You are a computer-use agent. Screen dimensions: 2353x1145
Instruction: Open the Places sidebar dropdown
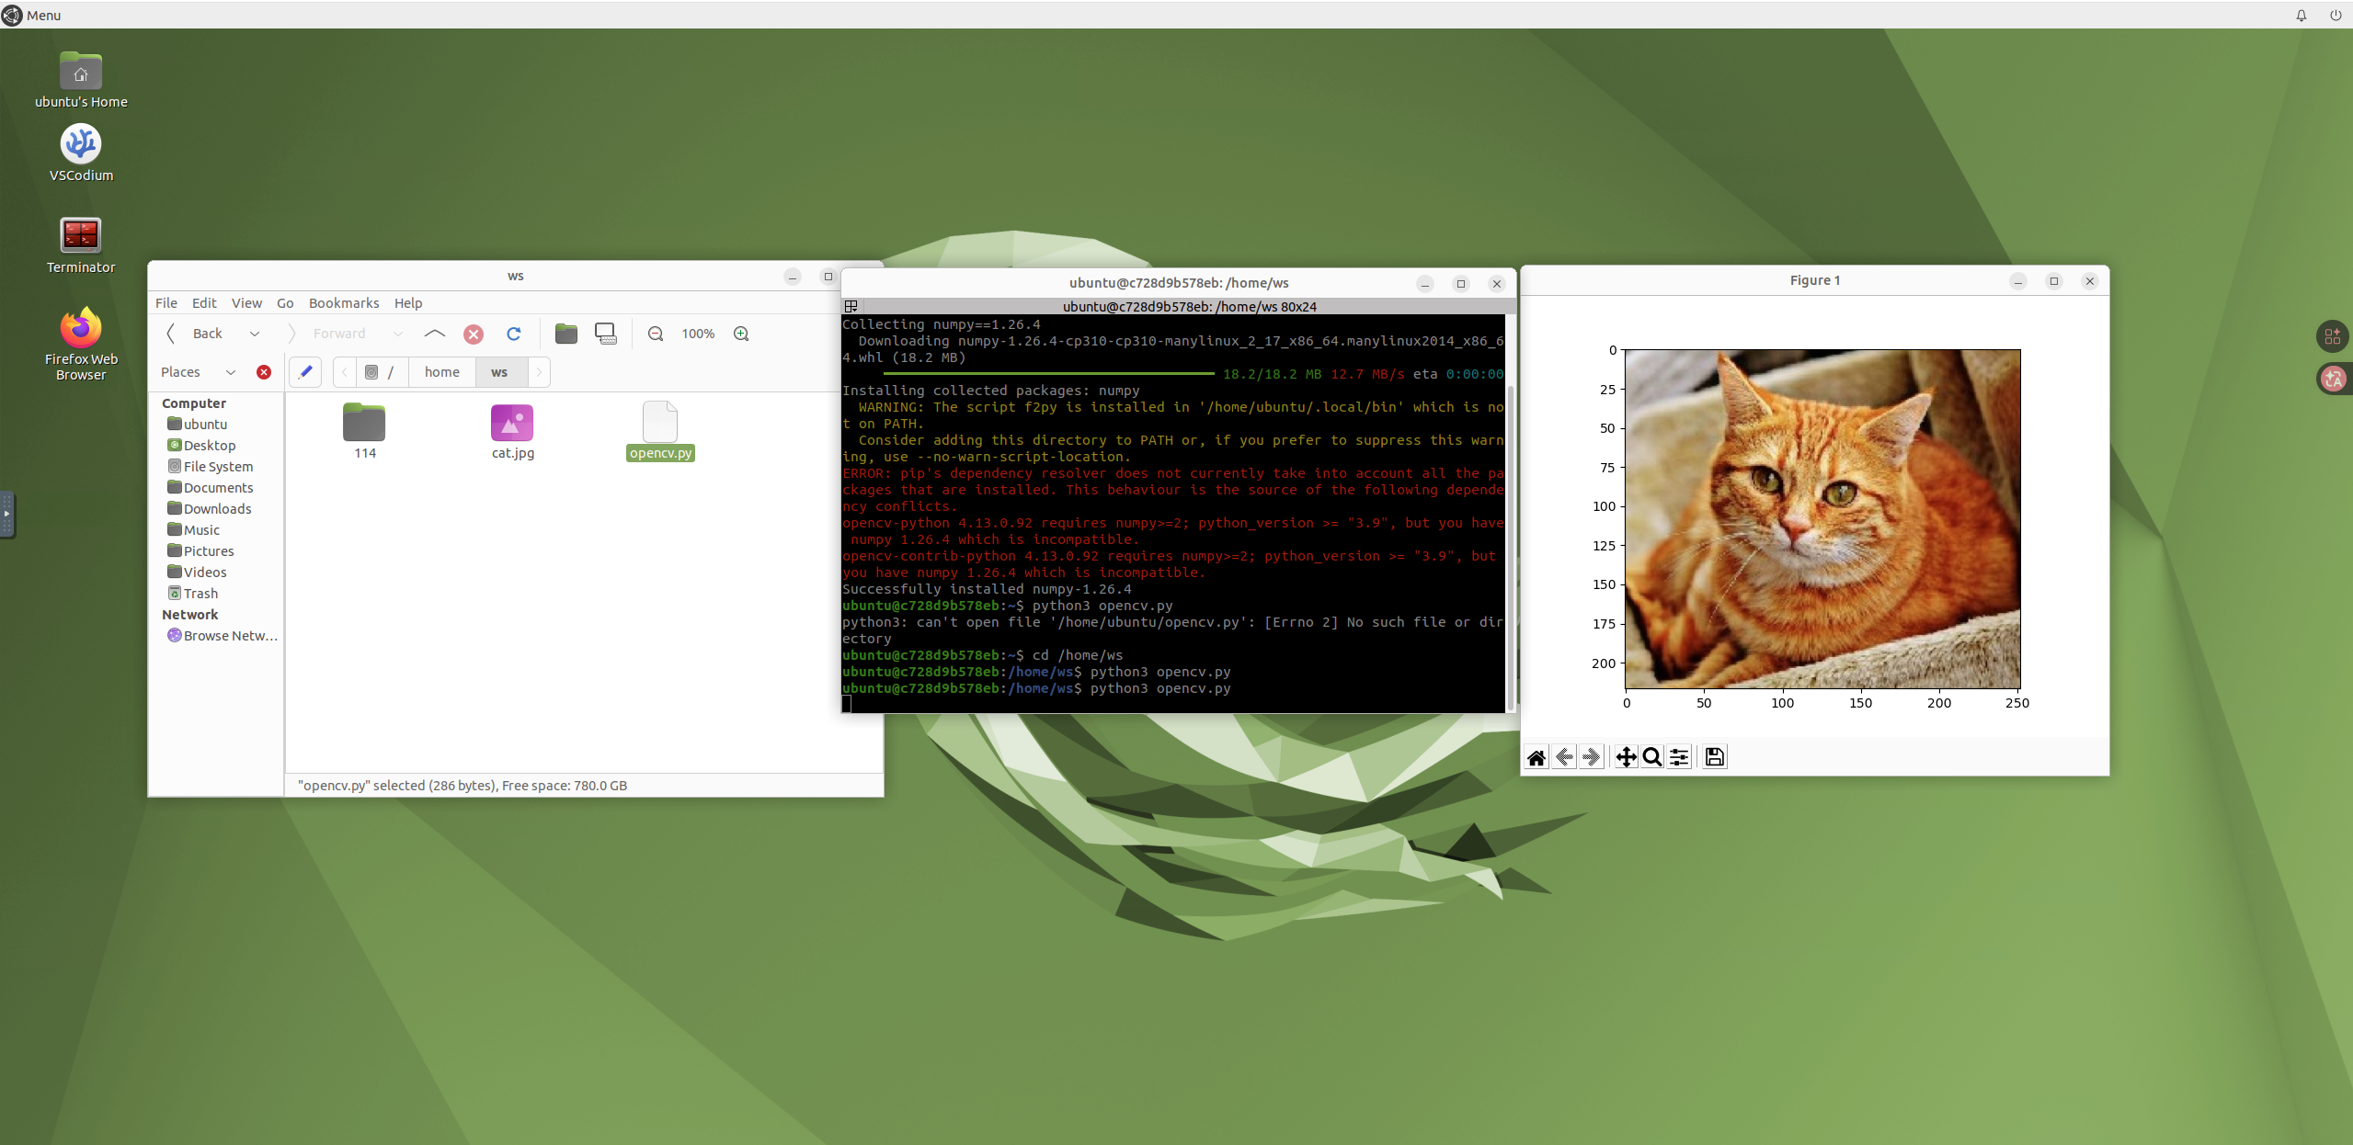click(x=231, y=372)
